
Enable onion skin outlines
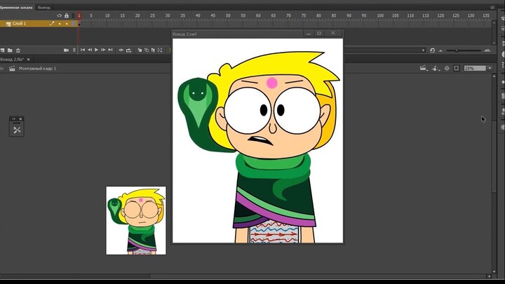147,50
